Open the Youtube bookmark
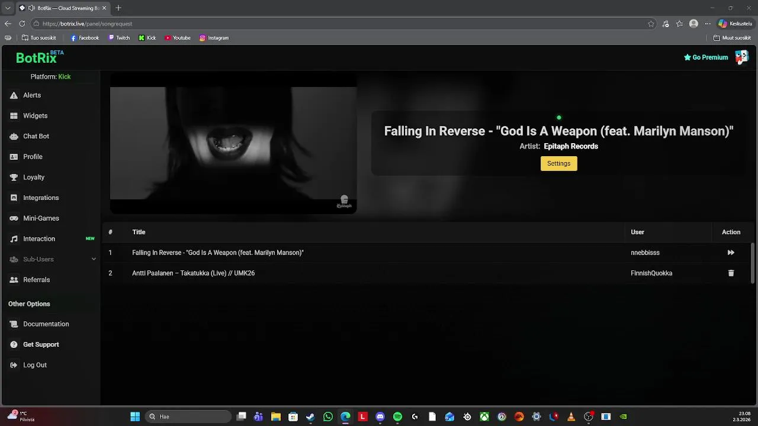 pyautogui.click(x=178, y=38)
